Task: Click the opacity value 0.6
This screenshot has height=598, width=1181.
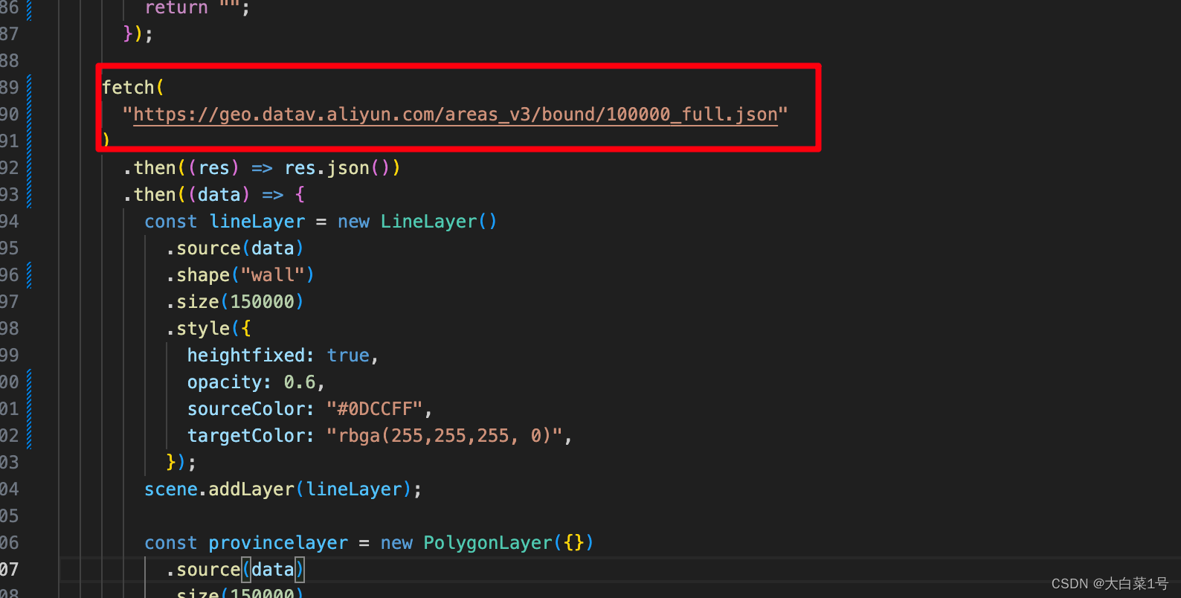Action: click(x=300, y=382)
